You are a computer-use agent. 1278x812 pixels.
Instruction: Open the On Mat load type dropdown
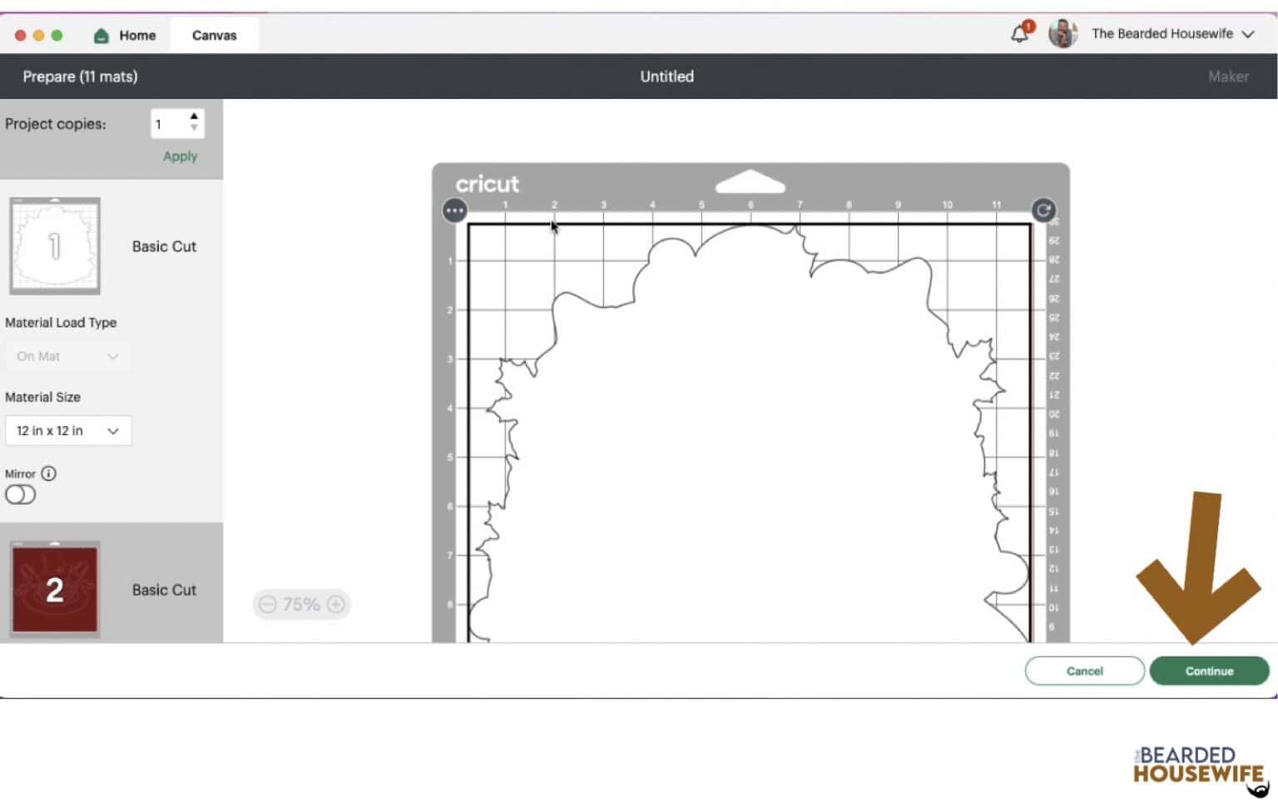(x=68, y=356)
